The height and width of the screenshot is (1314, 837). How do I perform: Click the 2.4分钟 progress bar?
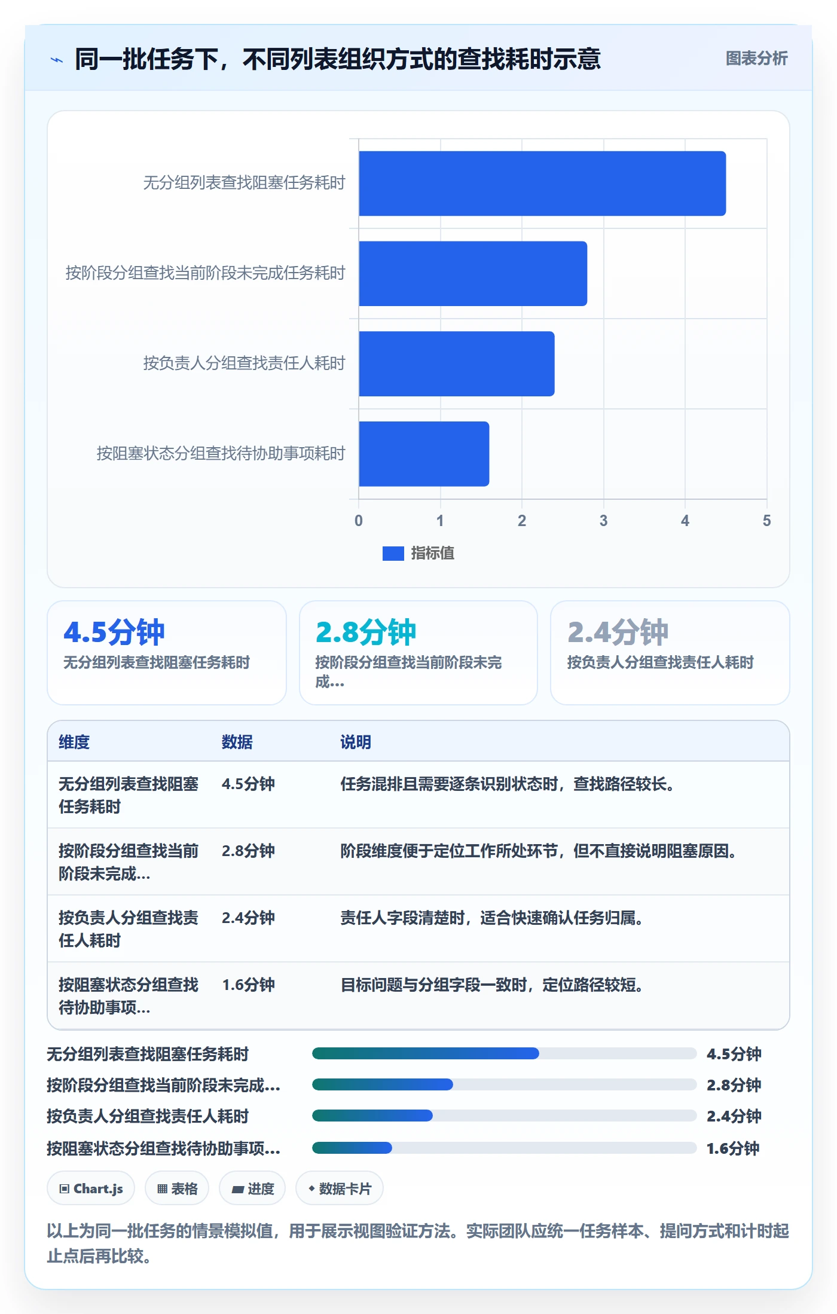click(504, 1116)
